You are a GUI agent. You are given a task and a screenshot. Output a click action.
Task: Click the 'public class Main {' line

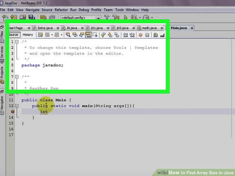[x=46, y=100]
